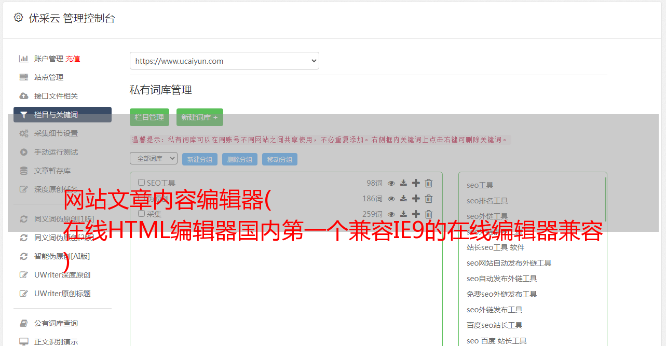Click the green 栏目管理 button

pos(149,117)
